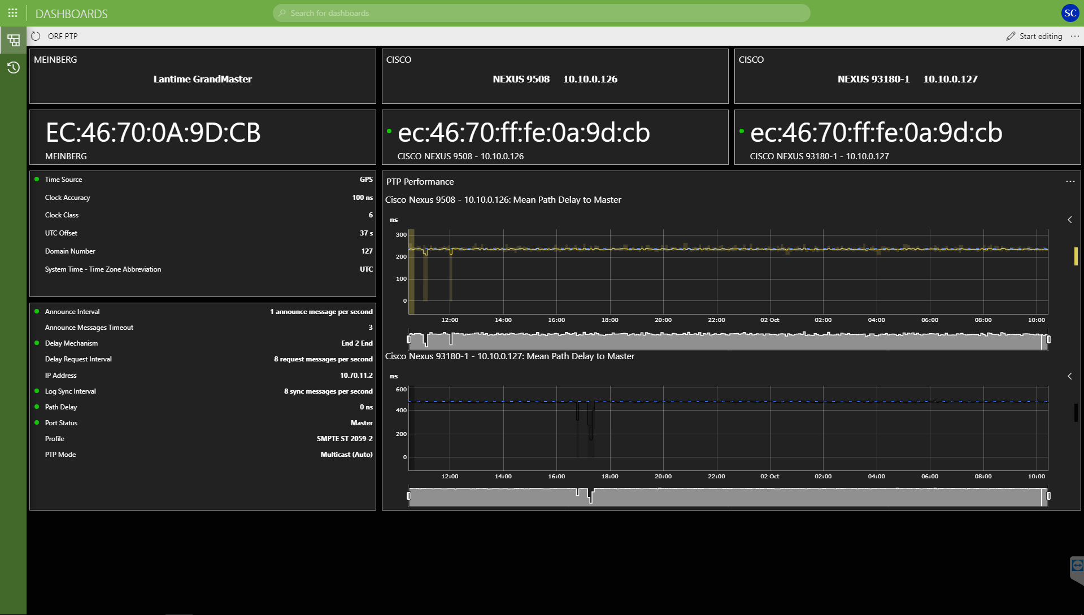Open the apps grid menu
The width and height of the screenshot is (1084, 615).
tap(12, 13)
